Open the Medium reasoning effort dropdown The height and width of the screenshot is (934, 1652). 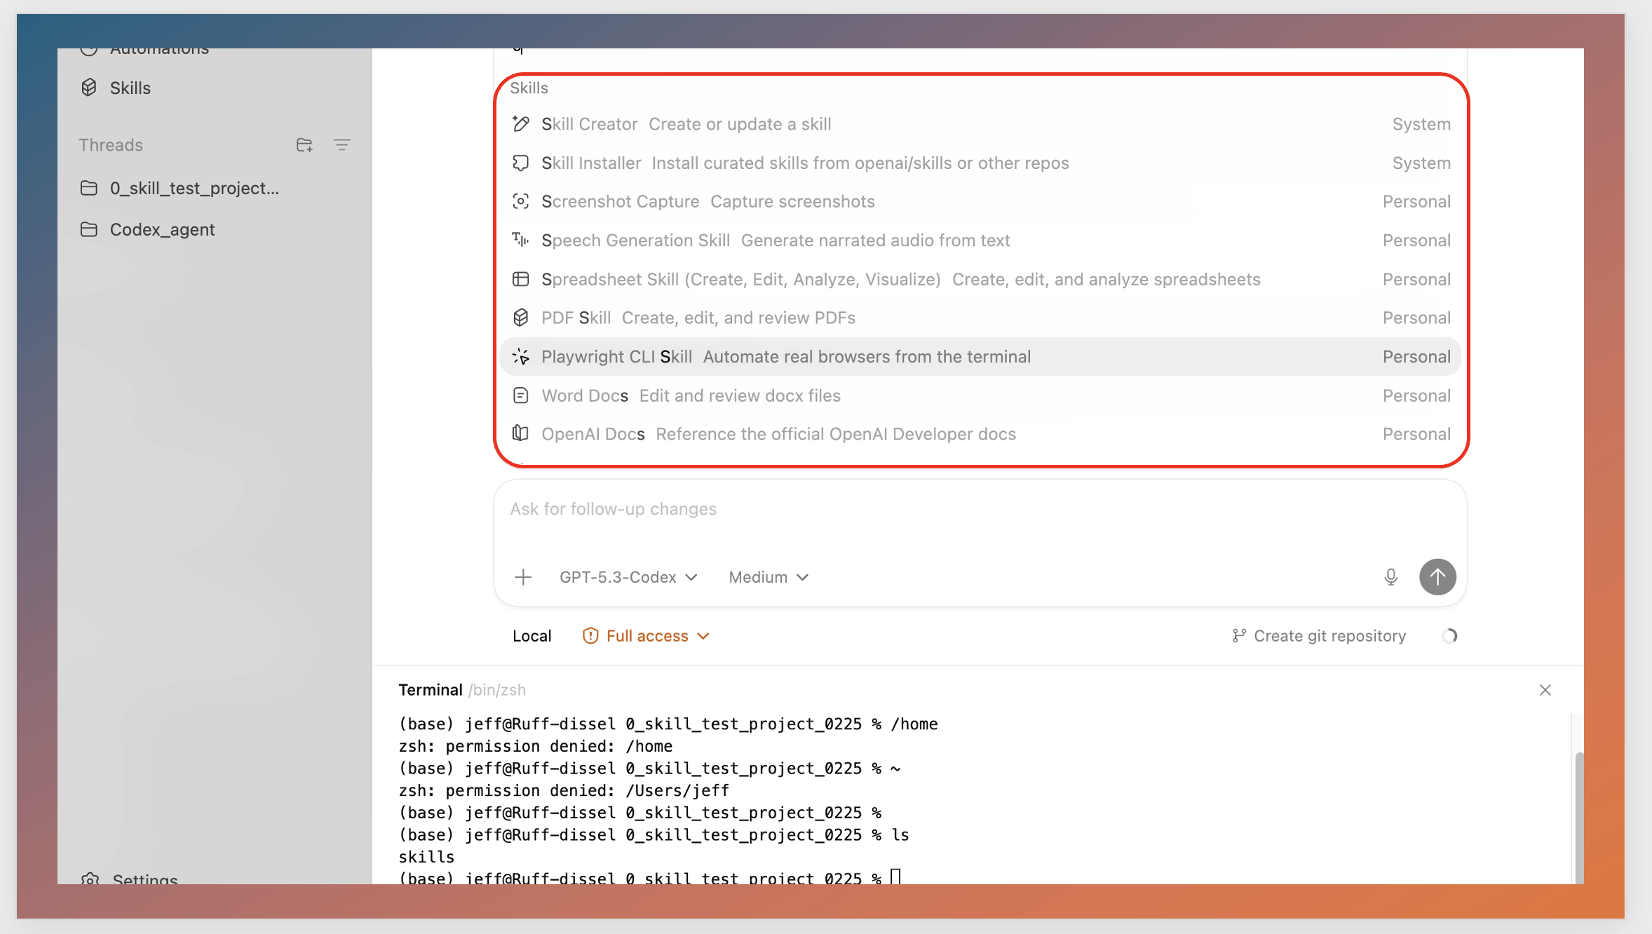click(x=769, y=577)
